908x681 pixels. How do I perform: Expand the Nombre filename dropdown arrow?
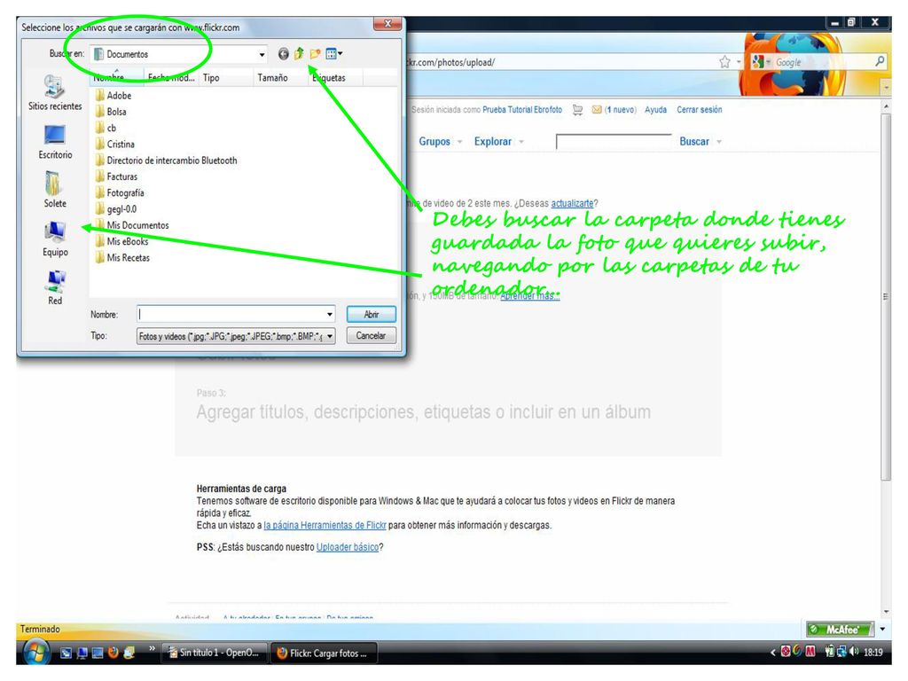tap(330, 315)
